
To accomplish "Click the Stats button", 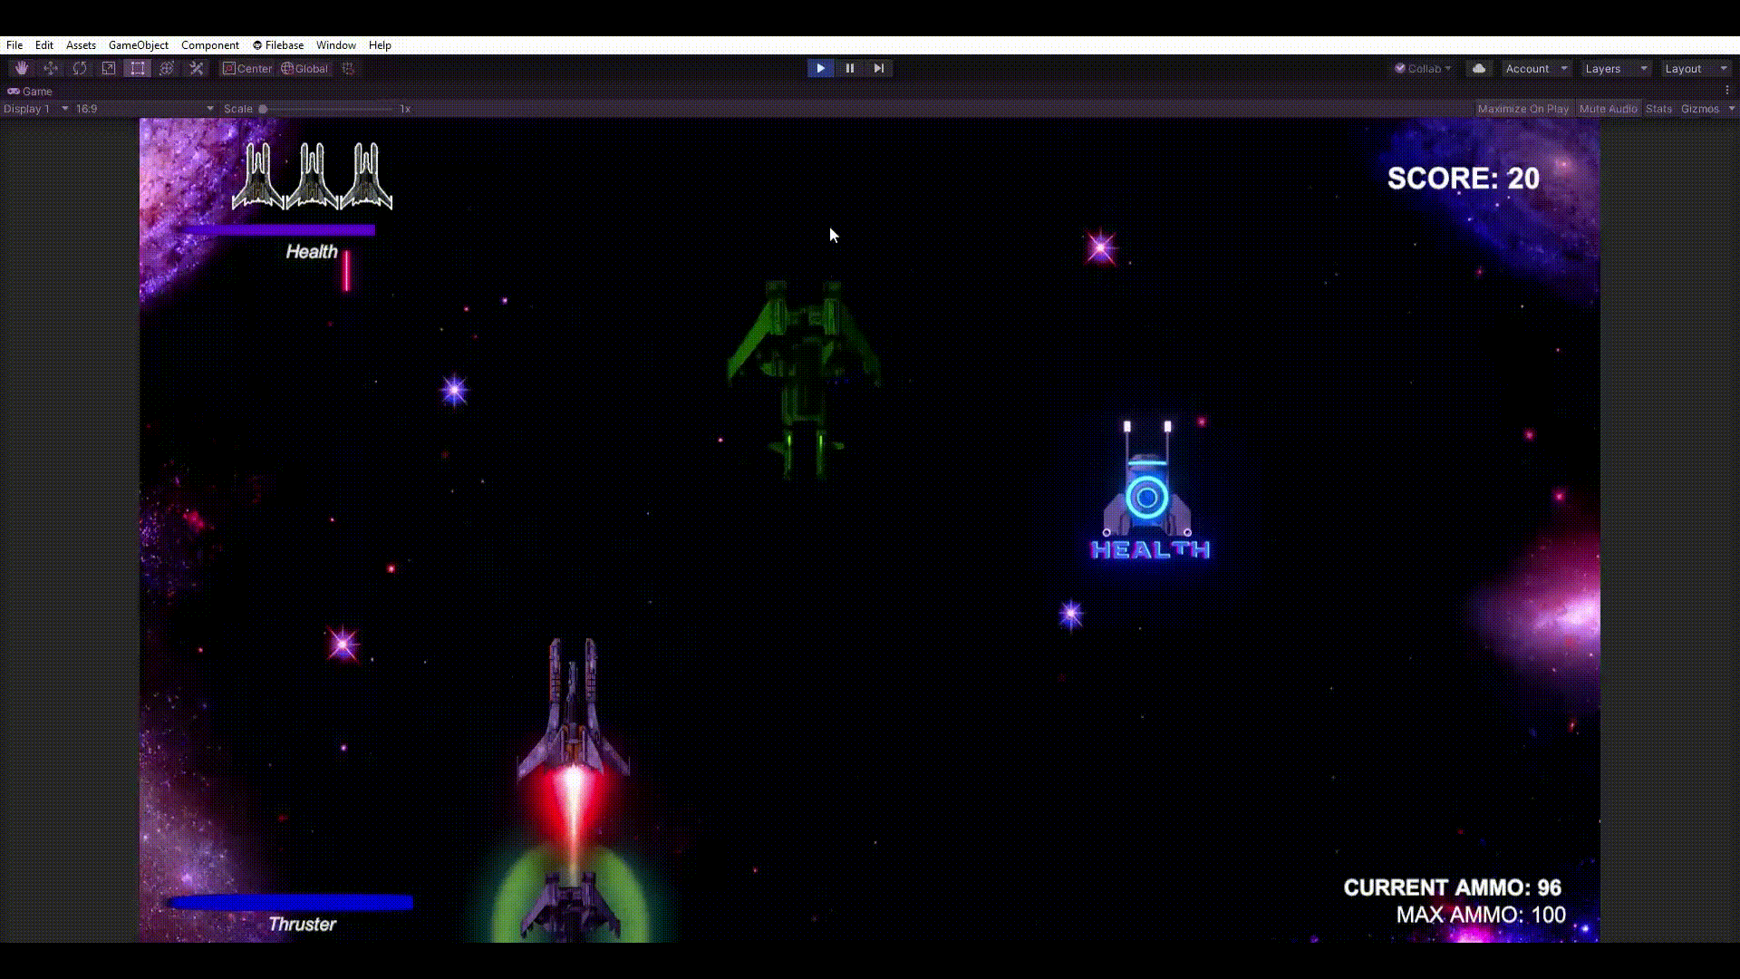I will click(x=1658, y=109).
